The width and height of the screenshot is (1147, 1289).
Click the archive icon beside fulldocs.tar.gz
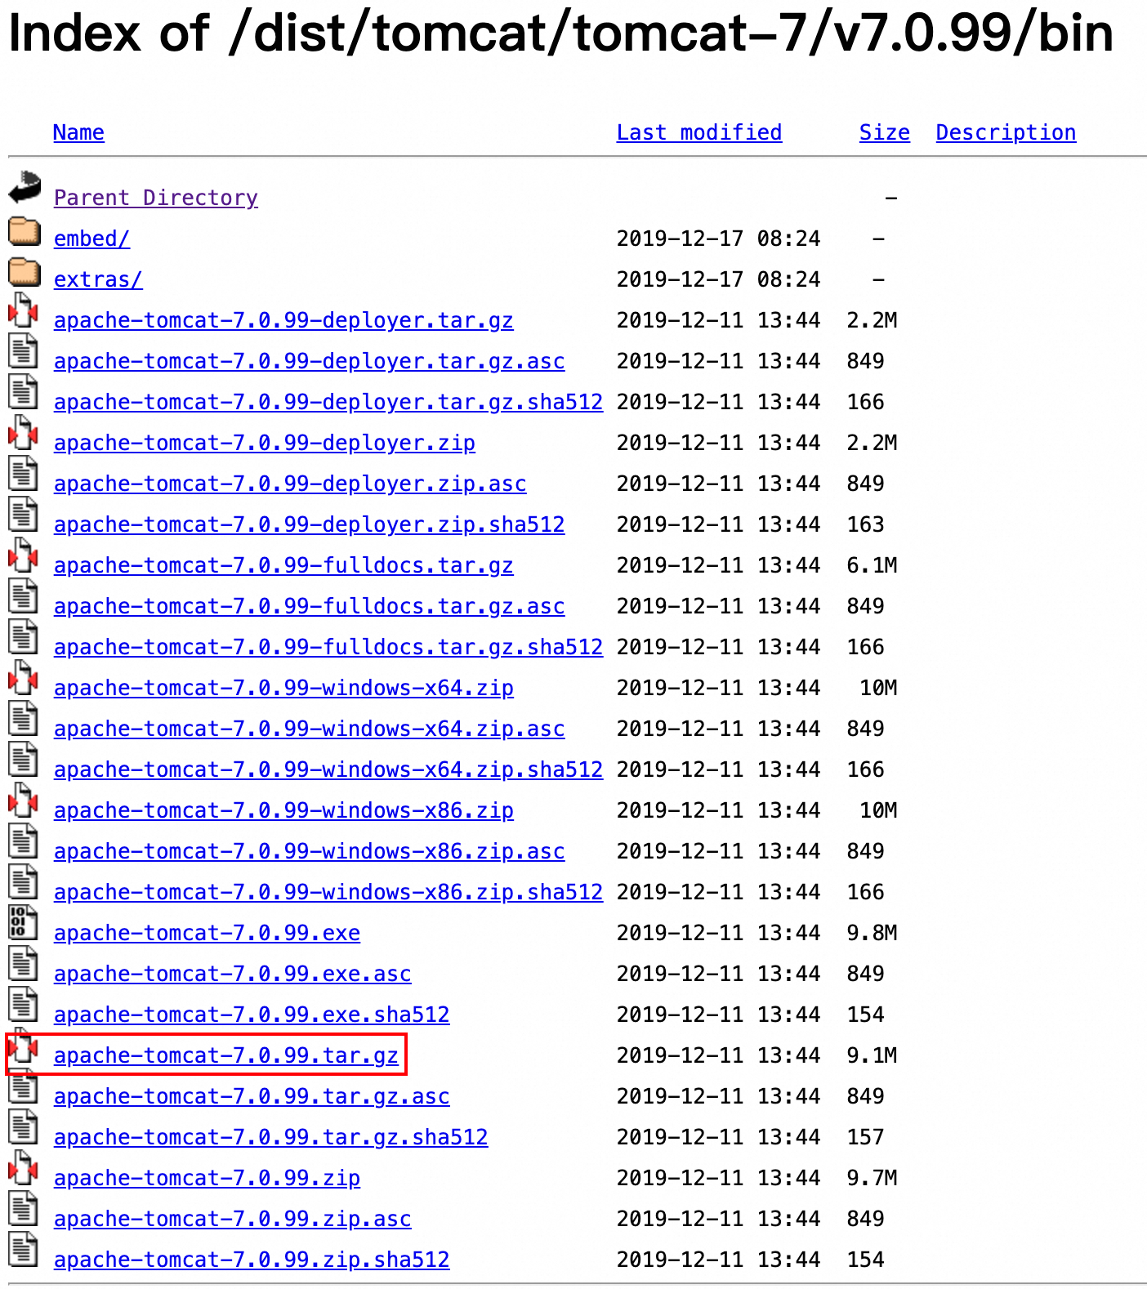[x=24, y=555]
